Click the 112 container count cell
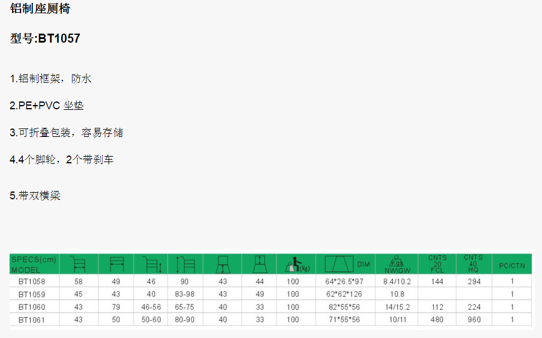Image resolution: width=542 pixels, height=338 pixels. (x=438, y=307)
